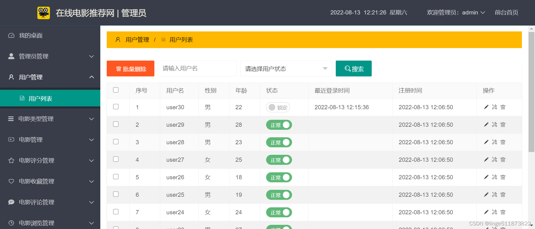Viewport: 535px width, 229px height.
Task: Select 用户列表 sidebar item
Action: point(50,98)
